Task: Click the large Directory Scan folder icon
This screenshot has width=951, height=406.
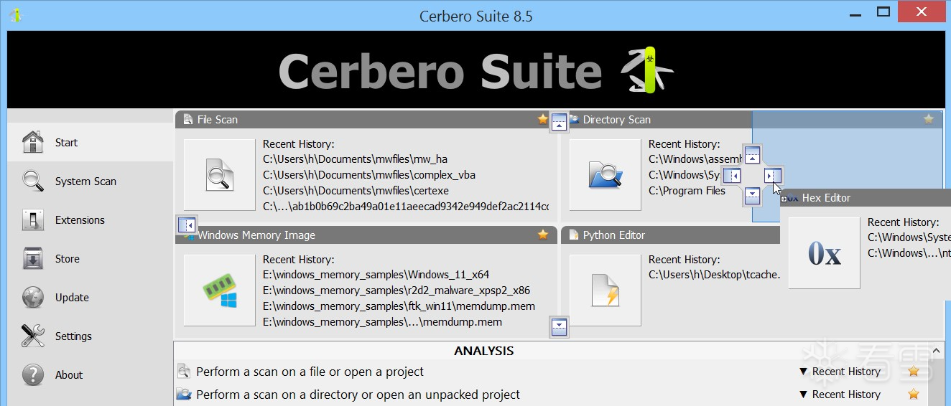Action: [605, 174]
